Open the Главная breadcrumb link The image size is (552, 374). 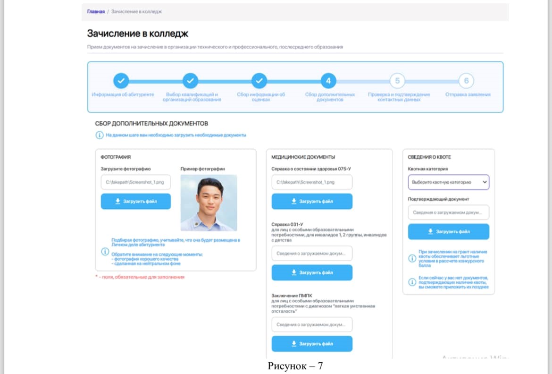(x=96, y=11)
